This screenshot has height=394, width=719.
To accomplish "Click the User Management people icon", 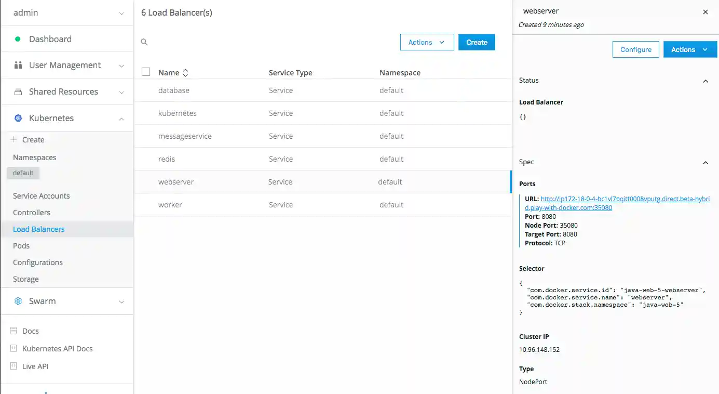I will (x=18, y=65).
